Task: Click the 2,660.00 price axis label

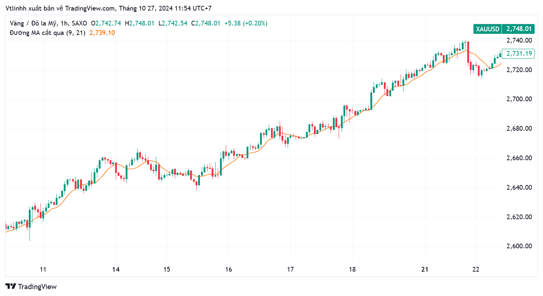Action: 519,158
